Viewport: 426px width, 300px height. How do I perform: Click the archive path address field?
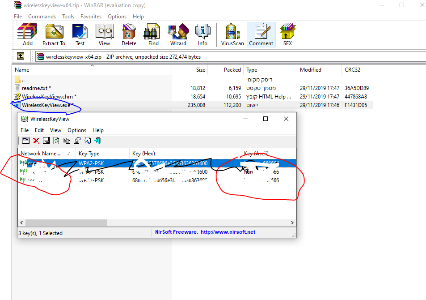(230, 56)
